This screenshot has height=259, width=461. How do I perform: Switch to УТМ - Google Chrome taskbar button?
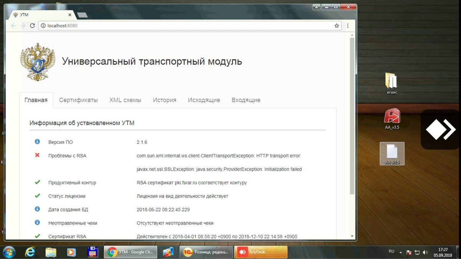point(131,252)
